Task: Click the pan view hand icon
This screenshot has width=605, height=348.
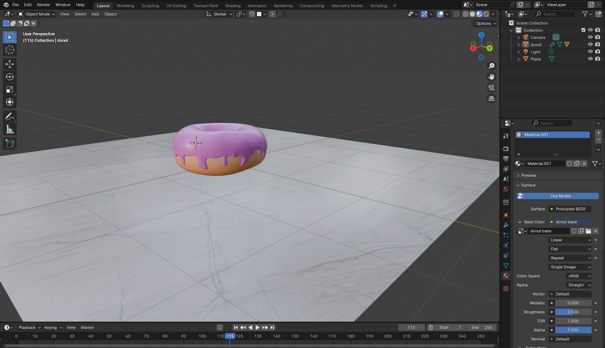Action: click(491, 77)
